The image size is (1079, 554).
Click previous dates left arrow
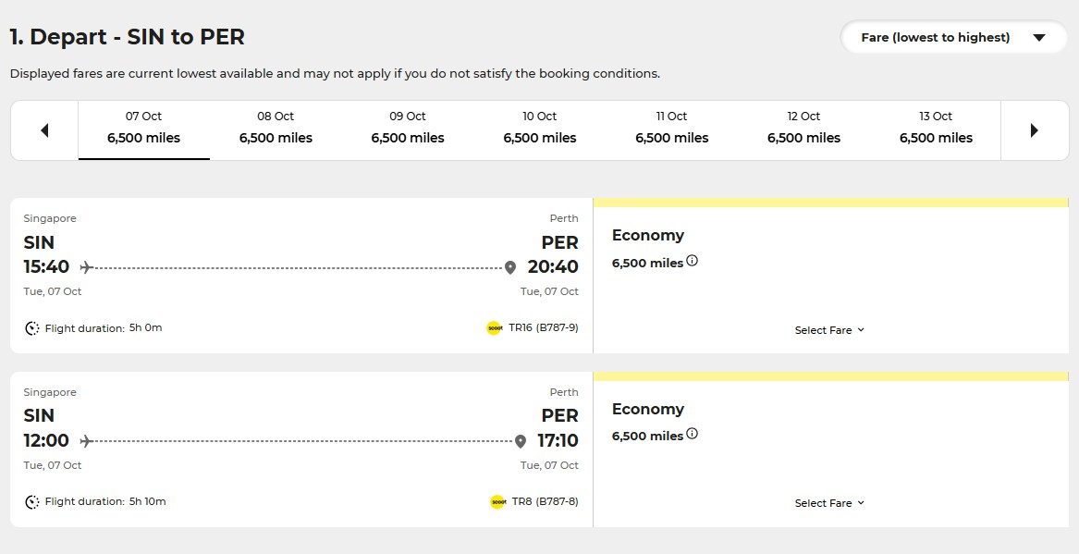[44, 130]
